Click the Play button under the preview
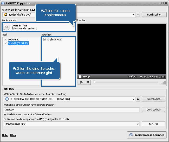The height and width of the screenshot is (142, 169). point(81,82)
